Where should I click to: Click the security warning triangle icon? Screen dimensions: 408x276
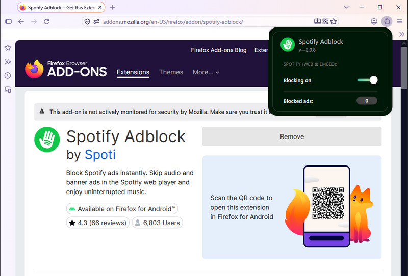(42, 112)
